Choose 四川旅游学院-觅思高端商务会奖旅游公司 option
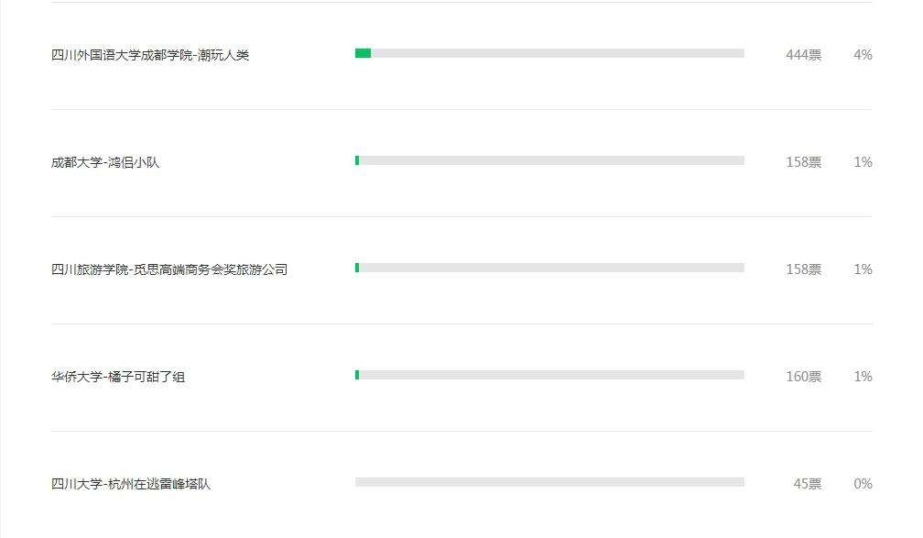 [169, 269]
